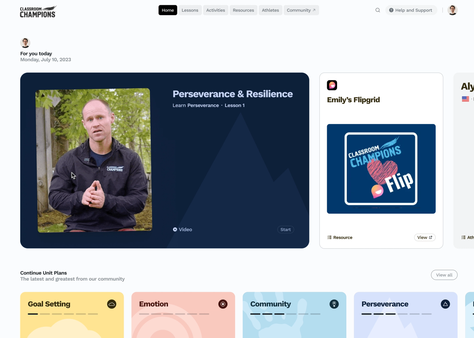Click the Video label on lesson card
474x338 pixels.
tap(185, 229)
